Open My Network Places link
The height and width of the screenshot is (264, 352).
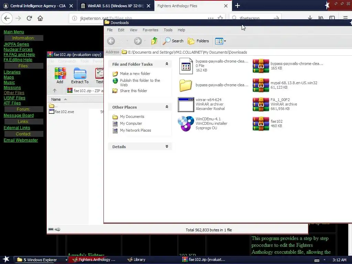(x=135, y=130)
